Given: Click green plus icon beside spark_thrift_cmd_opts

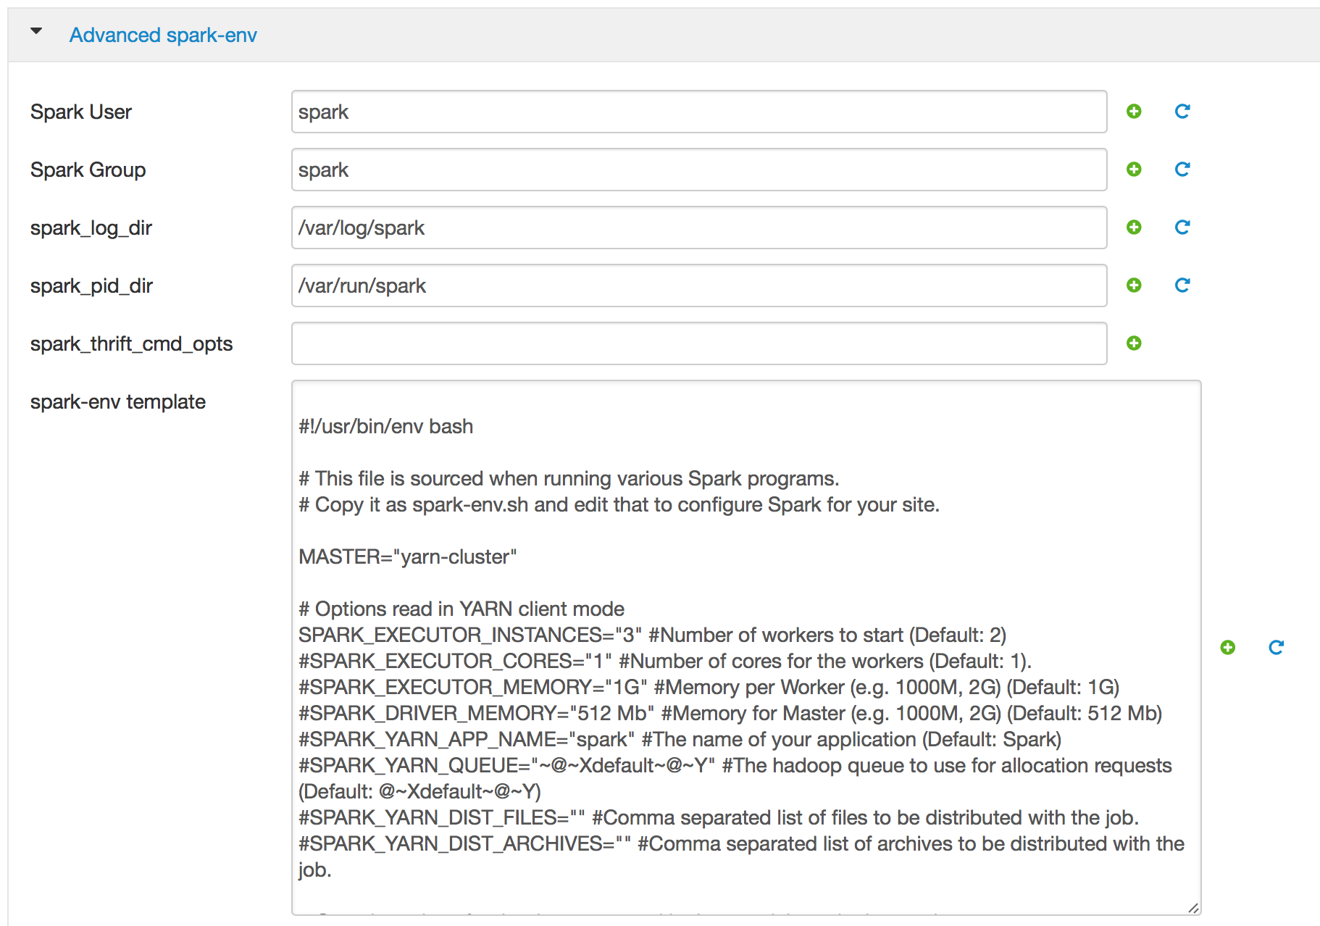Looking at the screenshot, I should (x=1134, y=343).
